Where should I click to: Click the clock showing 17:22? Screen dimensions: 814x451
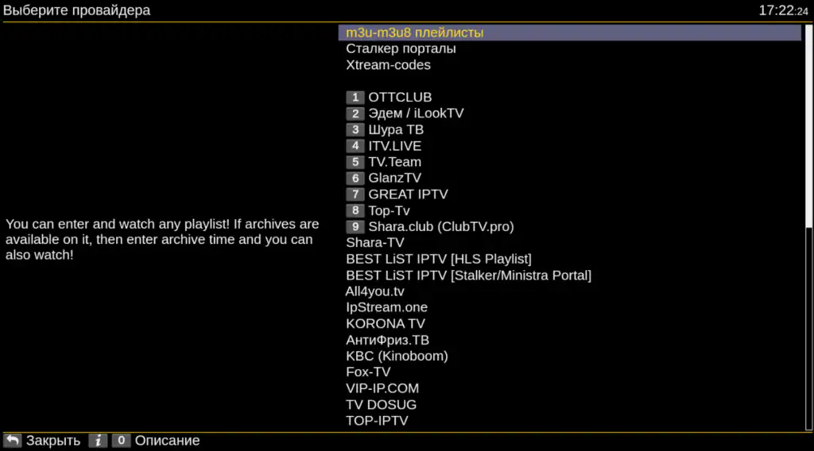click(x=783, y=10)
